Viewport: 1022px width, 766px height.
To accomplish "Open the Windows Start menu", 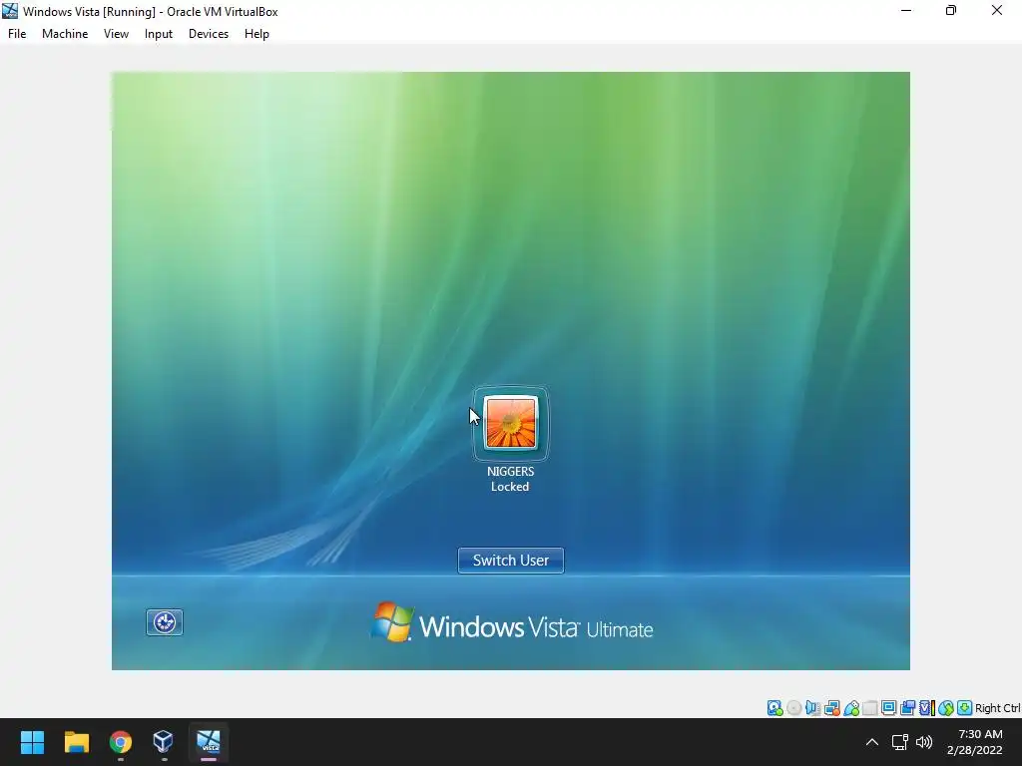I will click(x=32, y=742).
